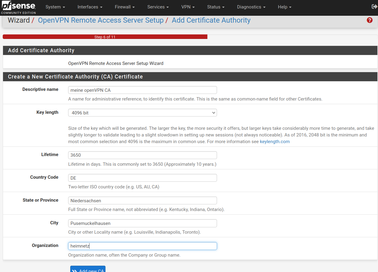Click the Country Code label
The width and height of the screenshot is (378, 272).
[44, 177]
